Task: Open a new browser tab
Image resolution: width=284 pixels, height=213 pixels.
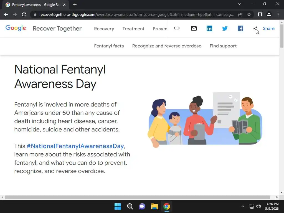Action: [x=75, y=5]
